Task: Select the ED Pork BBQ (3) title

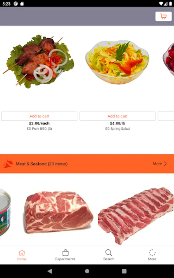Action: 39,129
